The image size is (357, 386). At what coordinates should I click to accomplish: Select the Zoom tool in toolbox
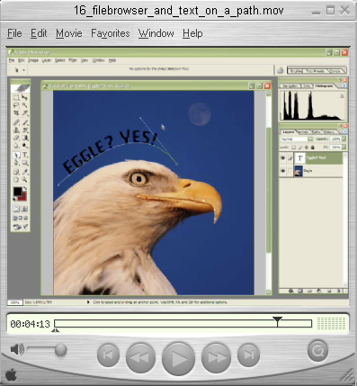[x=25, y=180]
